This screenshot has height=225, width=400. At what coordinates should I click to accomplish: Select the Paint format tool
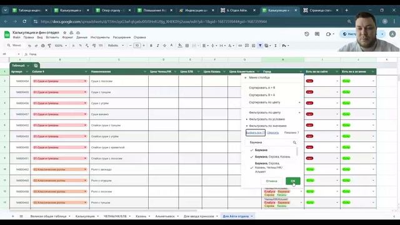tap(49, 46)
